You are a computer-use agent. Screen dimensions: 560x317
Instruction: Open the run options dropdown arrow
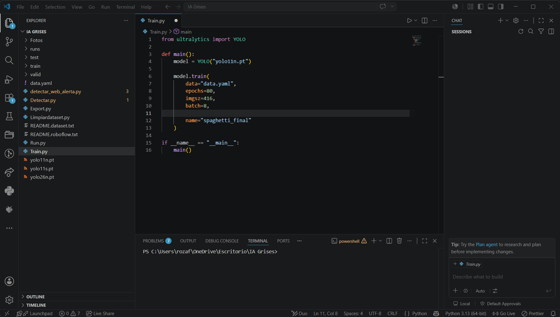point(416,21)
